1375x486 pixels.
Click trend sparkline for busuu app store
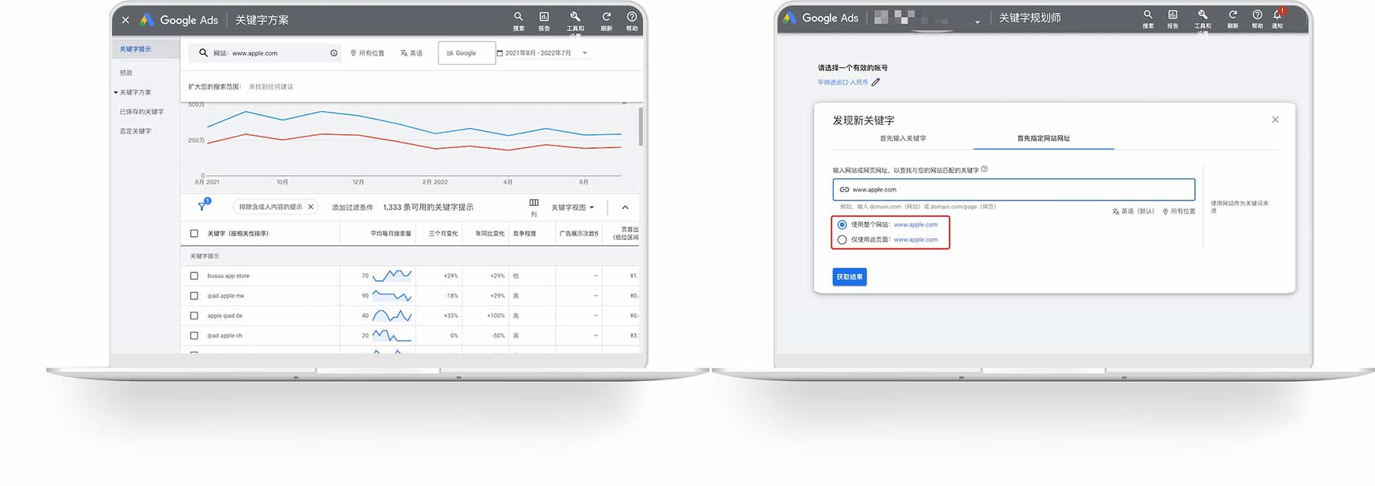[392, 275]
